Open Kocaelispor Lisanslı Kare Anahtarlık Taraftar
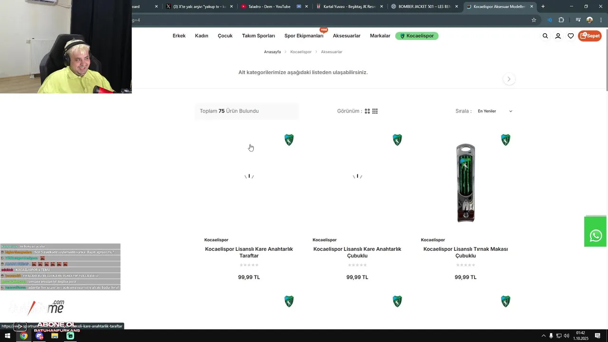608x342 pixels. pyautogui.click(x=249, y=252)
